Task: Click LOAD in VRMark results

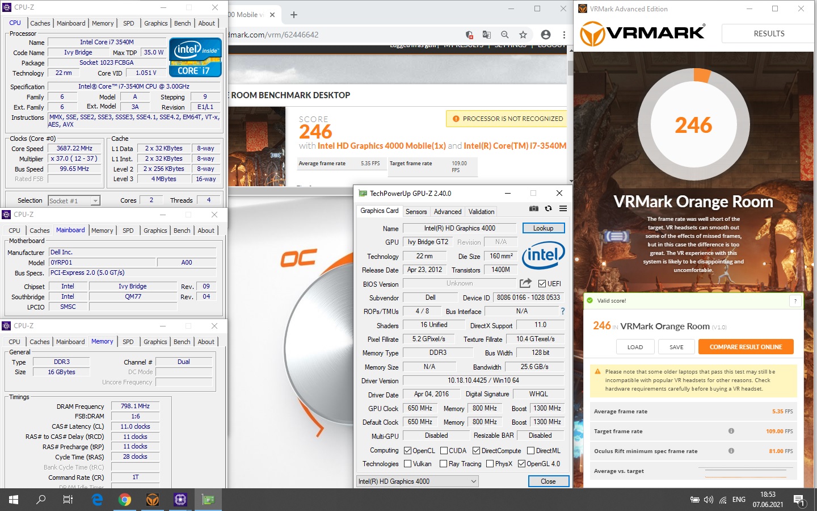Action: pyautogui.click(x=635, y=347)
